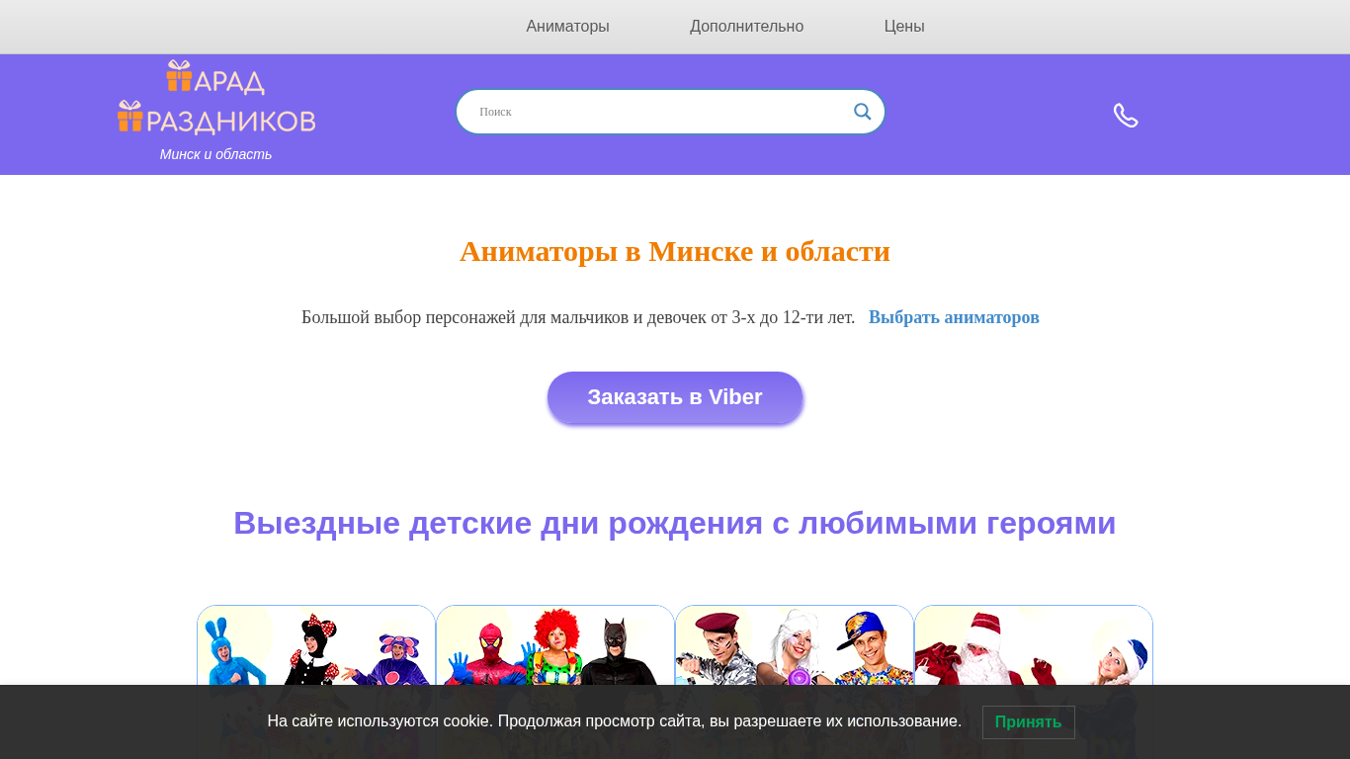Open the Аниматоры menu item
Viewport: 1350px width, 759px height.
point(567,27)
